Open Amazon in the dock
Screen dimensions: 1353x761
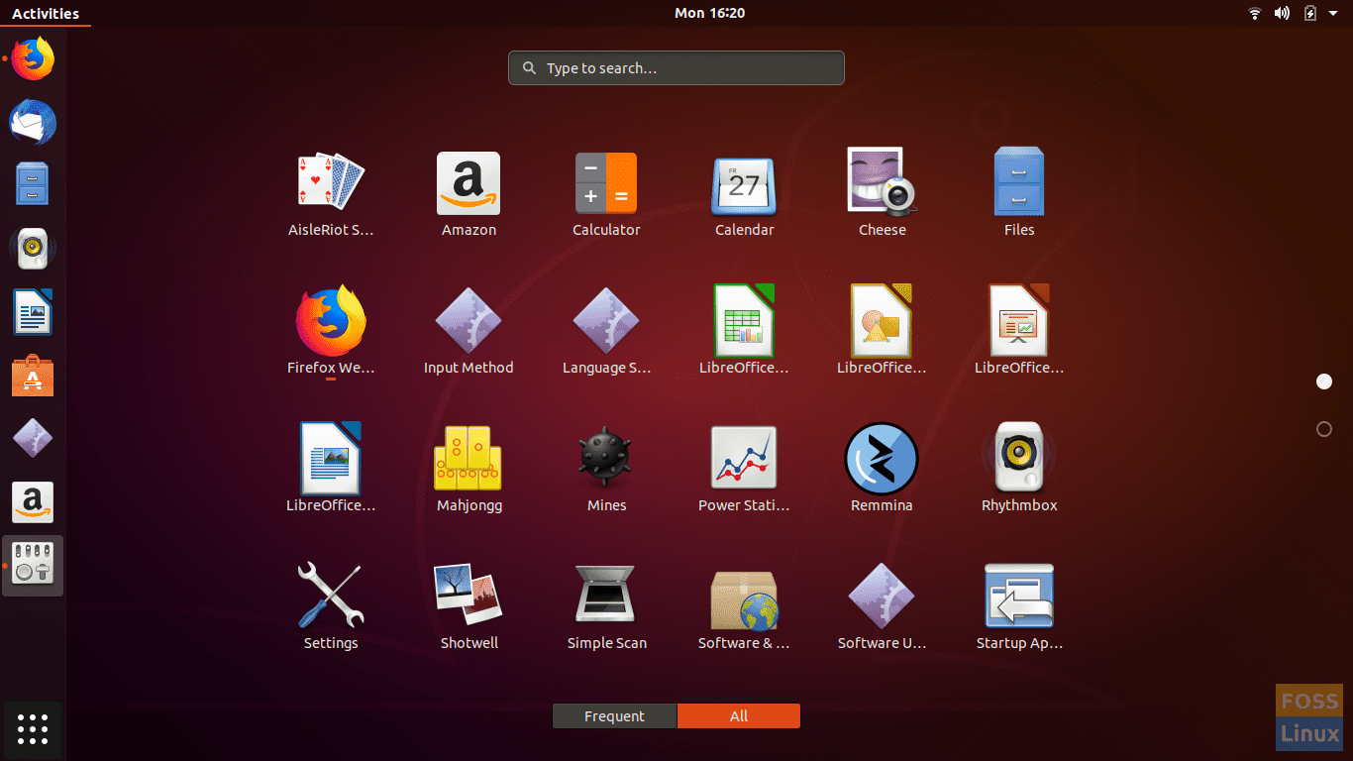click(33, 502)
